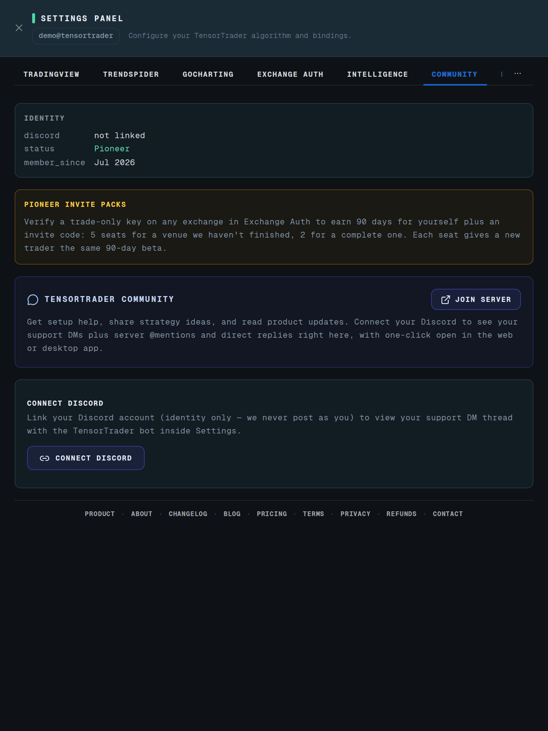
Task: Visit the Blog footer link
Action: click(232, 514)
